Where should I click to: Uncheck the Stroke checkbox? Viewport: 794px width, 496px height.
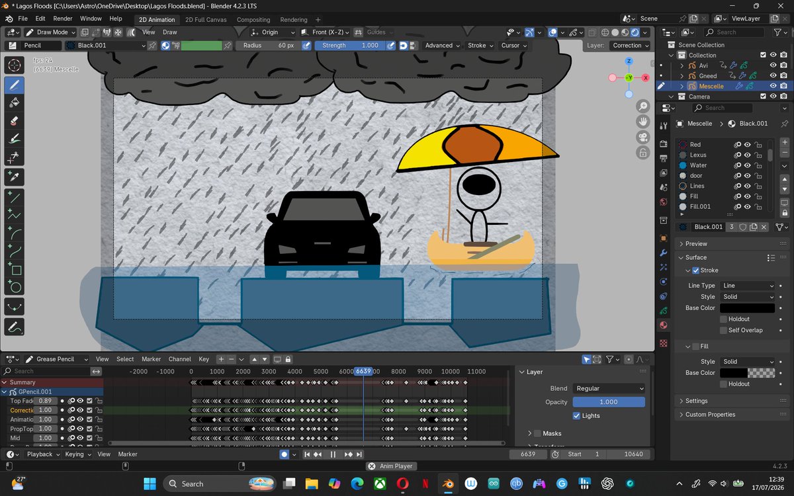[x=695, y=270]
